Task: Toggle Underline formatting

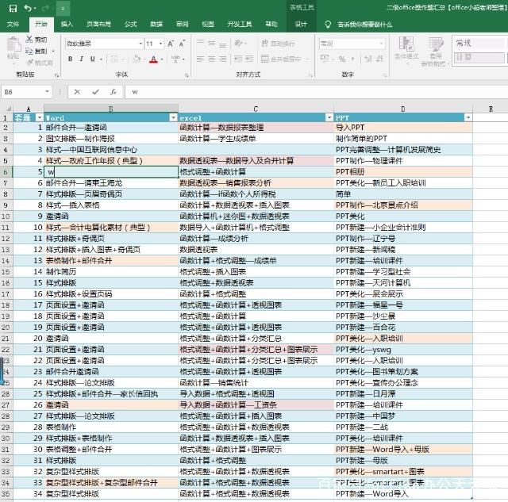Action: [x=93, y=59]
